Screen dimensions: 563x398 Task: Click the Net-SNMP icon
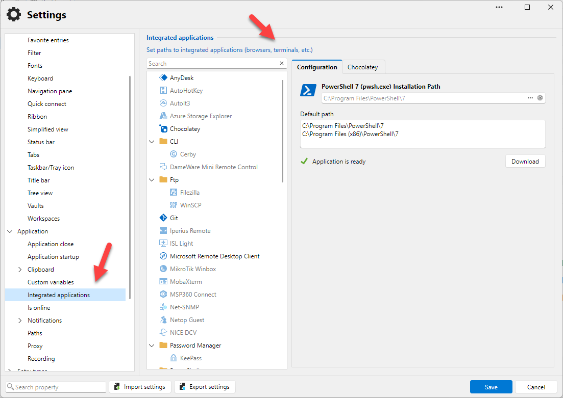pyautogui.click(x=163, y=307)
